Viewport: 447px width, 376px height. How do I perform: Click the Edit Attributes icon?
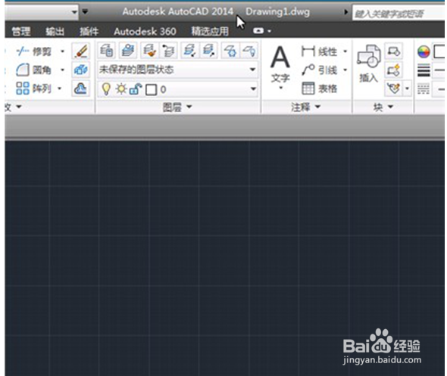(394, 89)
